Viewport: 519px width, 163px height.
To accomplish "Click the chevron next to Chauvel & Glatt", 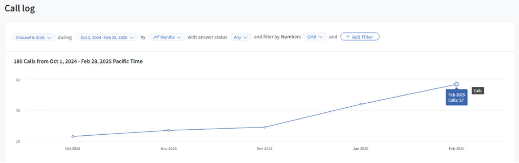I will 49,37.
